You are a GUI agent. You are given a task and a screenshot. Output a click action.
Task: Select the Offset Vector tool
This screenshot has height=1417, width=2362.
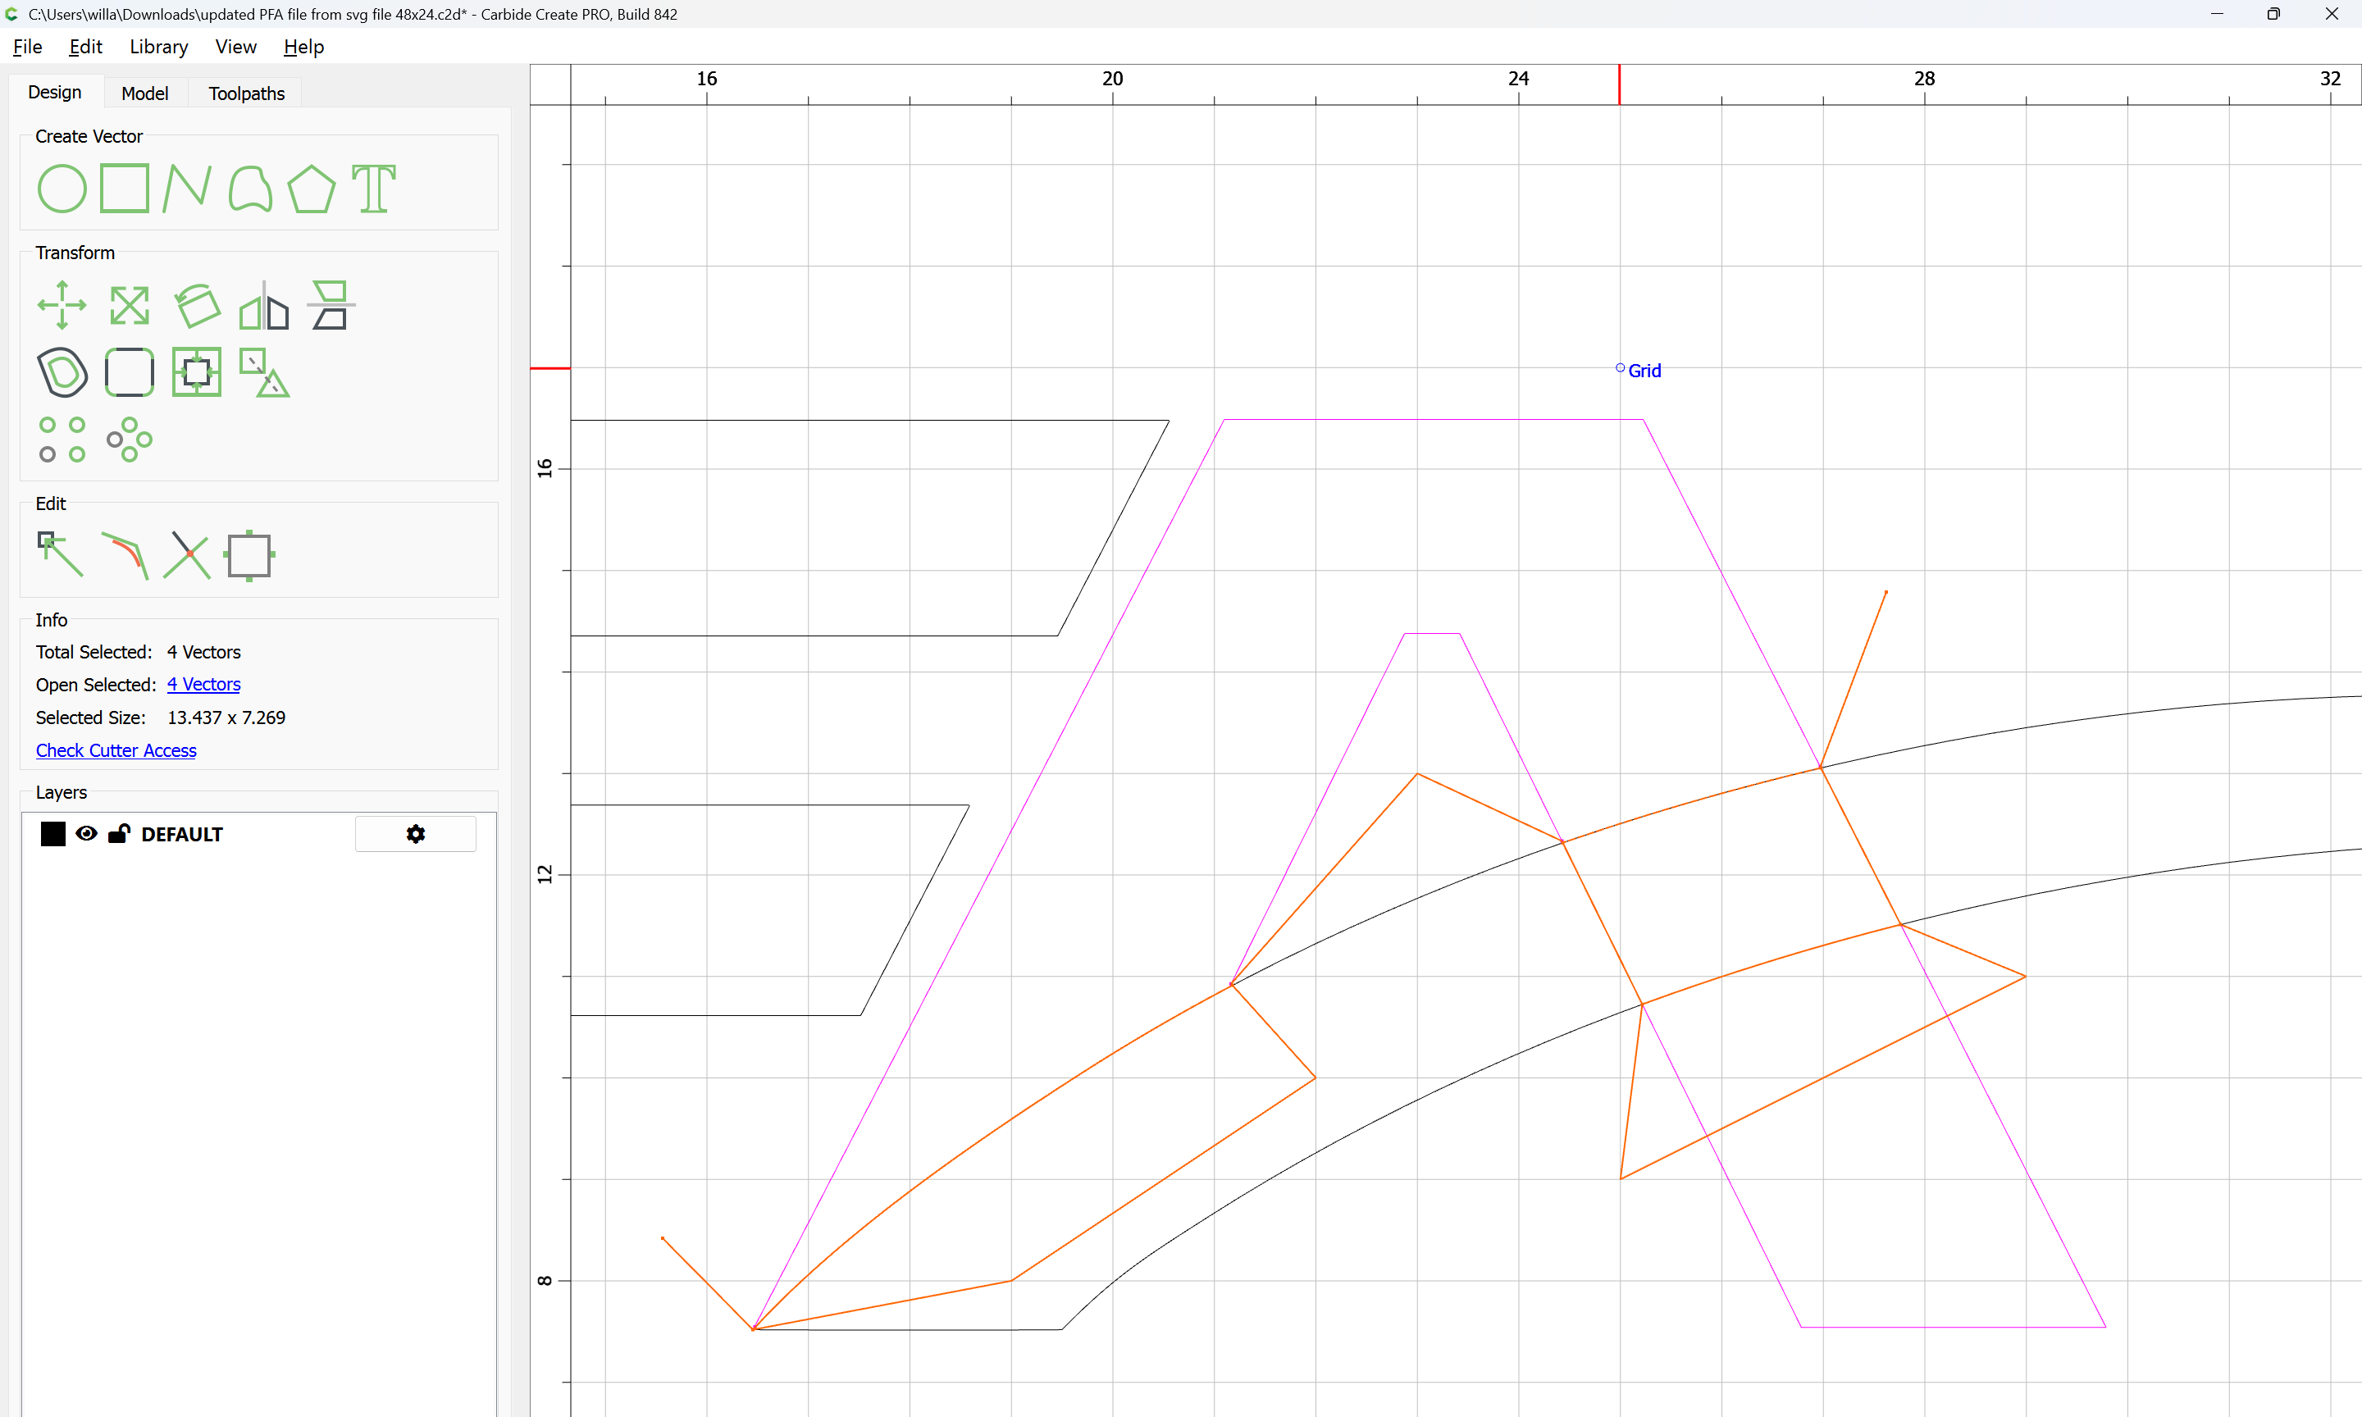tap(62, 372)
